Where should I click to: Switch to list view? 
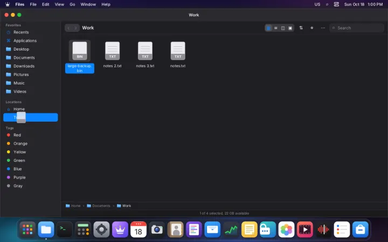276,28
